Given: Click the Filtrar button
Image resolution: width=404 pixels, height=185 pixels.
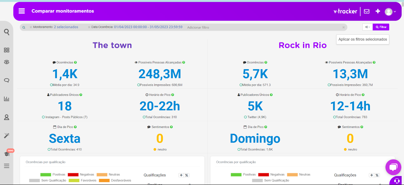Looking at the screenshot, I should pos(381,27).
